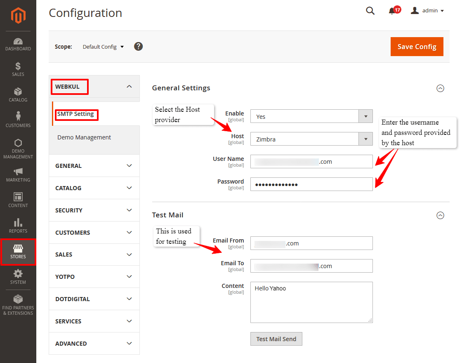This screenshot has height=363, width=462.
Task: Open the Host Zimbra dropdown
Action: click(x=311, y=139)
